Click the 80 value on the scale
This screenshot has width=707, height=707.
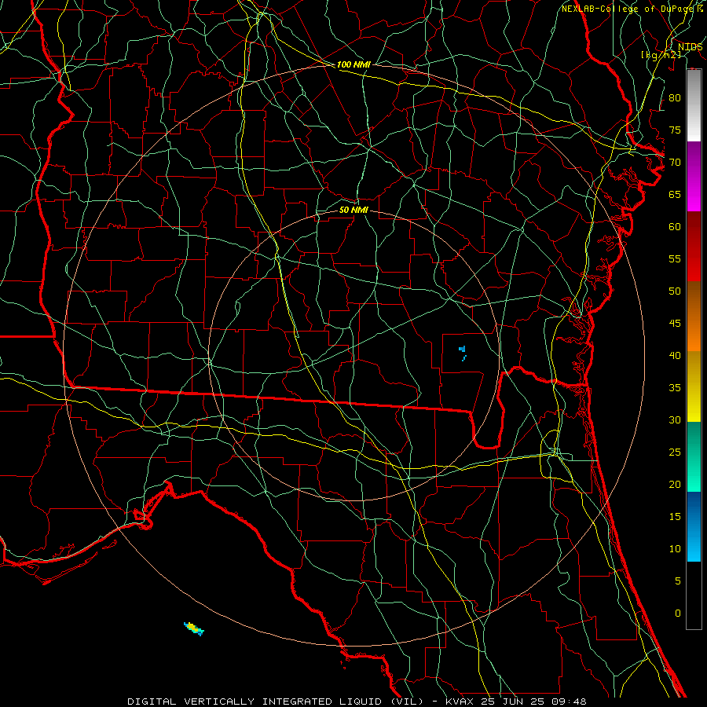675,98
